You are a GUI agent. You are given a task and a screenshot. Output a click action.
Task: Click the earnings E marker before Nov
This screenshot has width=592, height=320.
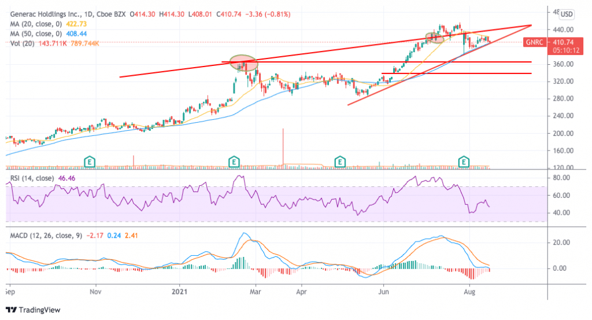pyautogui.click(x=90, y=163)
